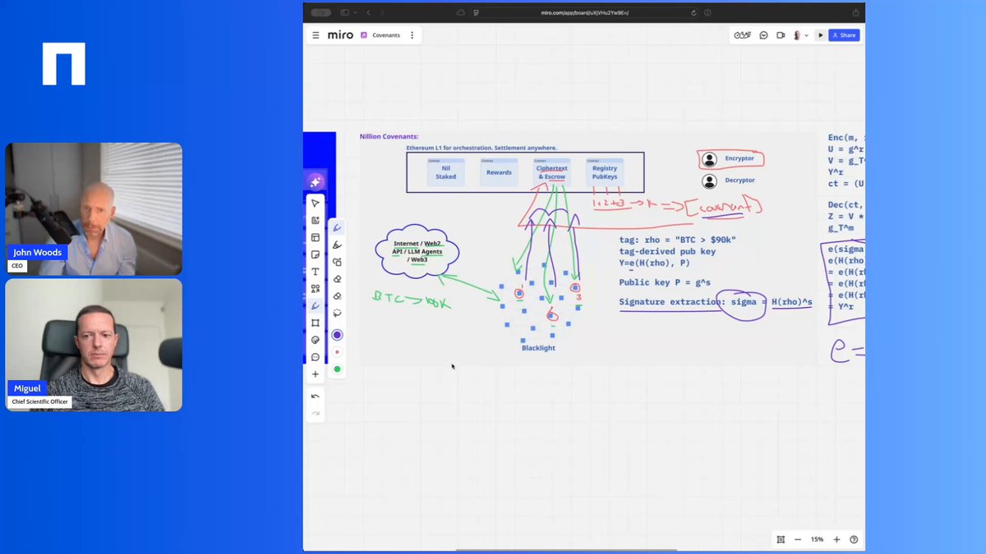Select the active pen in the drawing submenu

point(337,227)
